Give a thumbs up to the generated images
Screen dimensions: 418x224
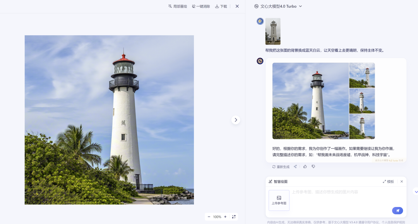[x=305, y=166]
